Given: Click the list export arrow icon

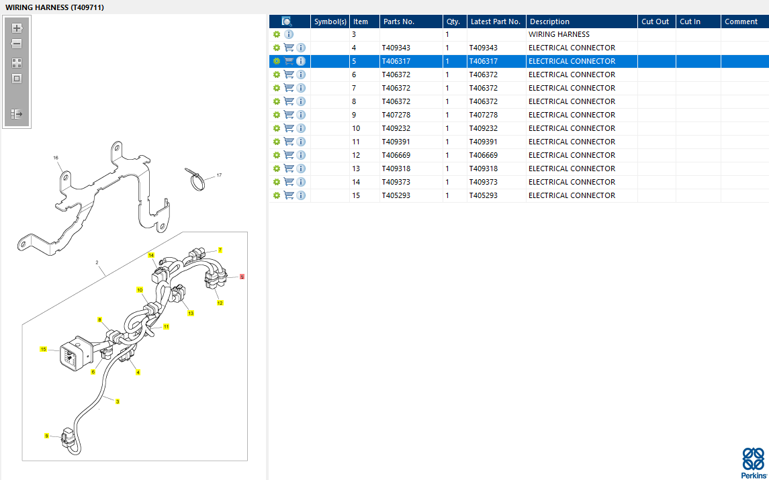Looking at the screenshot, I should click(17, 113).
